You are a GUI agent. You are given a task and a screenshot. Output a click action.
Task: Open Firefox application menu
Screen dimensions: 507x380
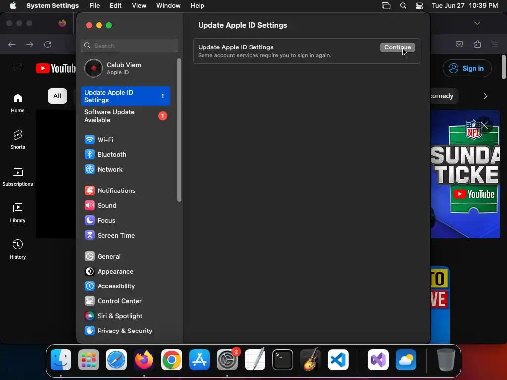[x=495, y=44]
